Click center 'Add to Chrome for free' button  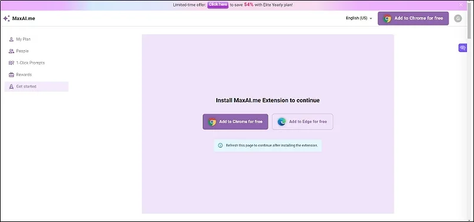235,122
